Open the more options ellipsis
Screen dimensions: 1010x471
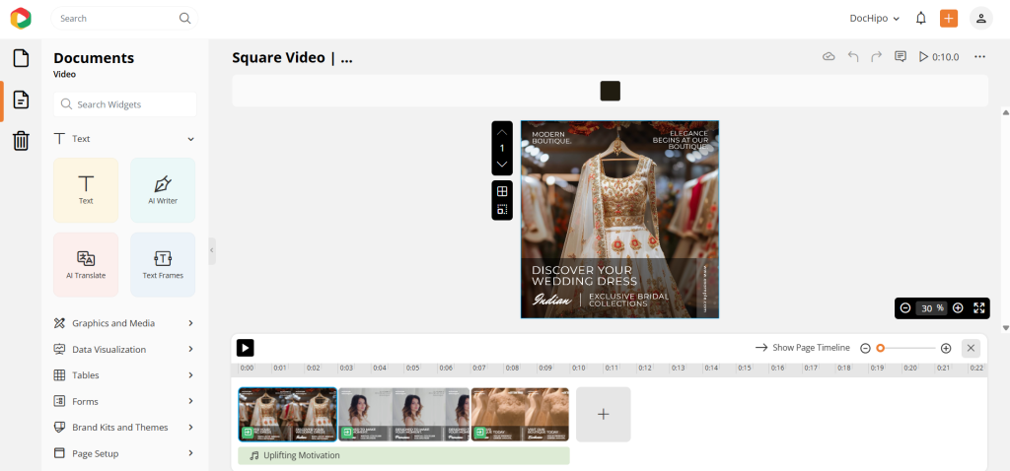coord(979,56)
